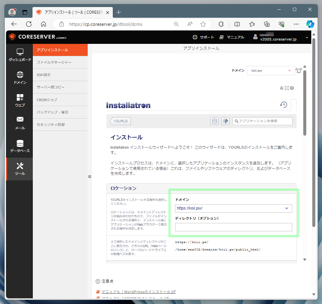Screen dimensions: 322x304
Task: Select セキュリティ防御 menu item
Action: (x=60, y=125)
